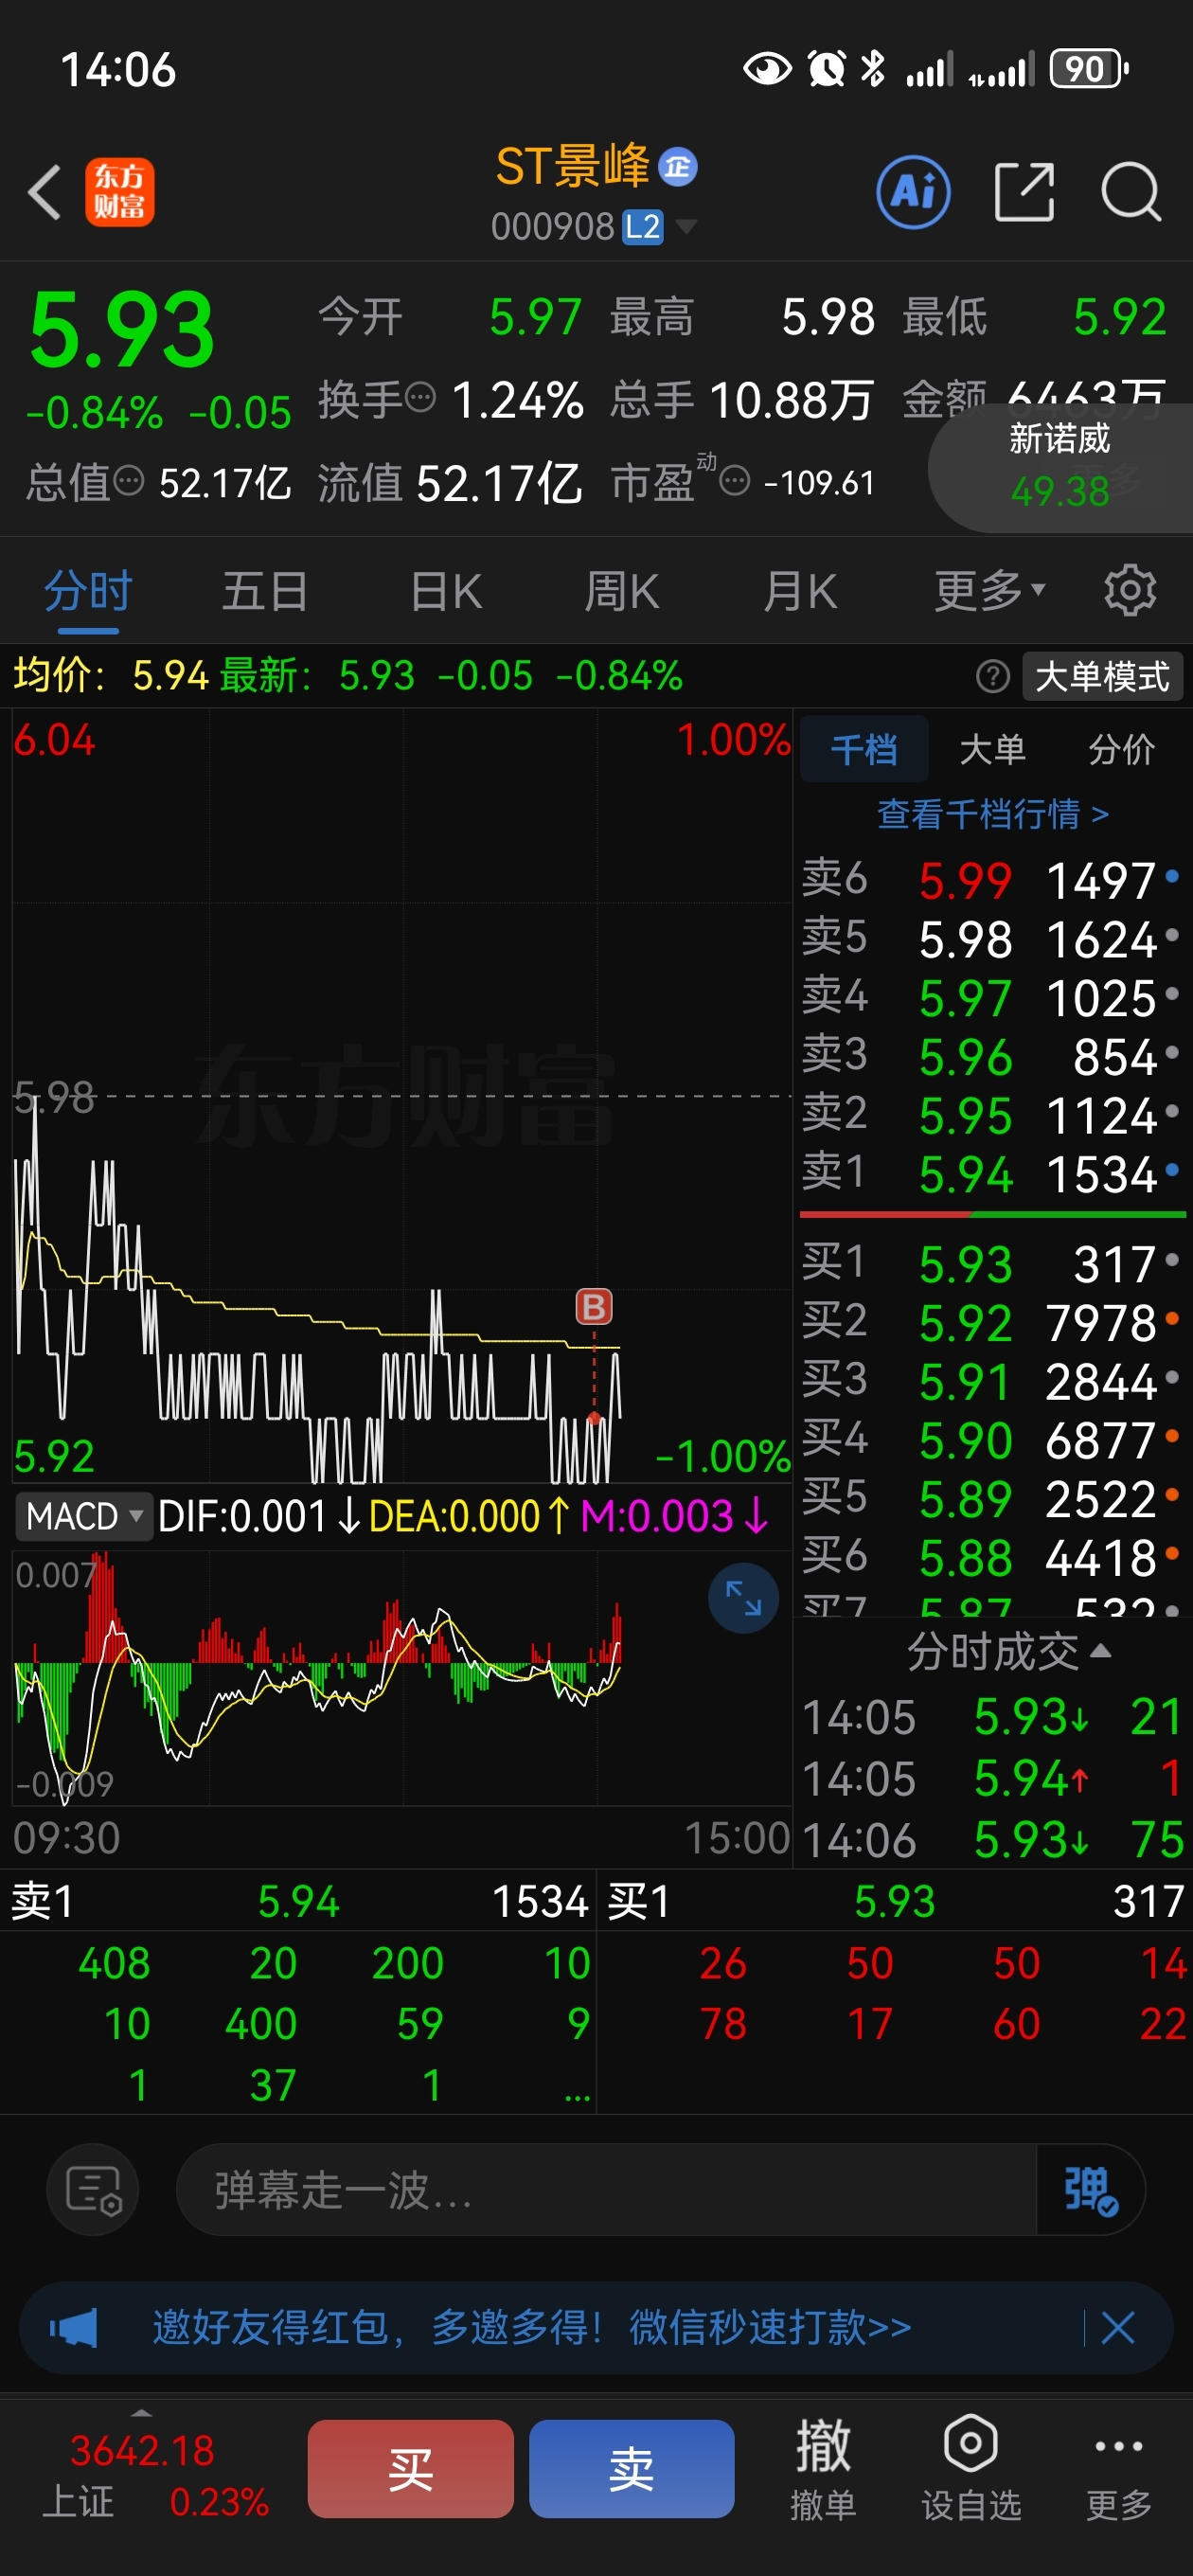Switch to the 五日 tab
The height and width of the screenshot is (2576, 1193).
click(265, 591)
